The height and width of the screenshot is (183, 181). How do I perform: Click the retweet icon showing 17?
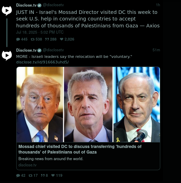tap(30, 175)
